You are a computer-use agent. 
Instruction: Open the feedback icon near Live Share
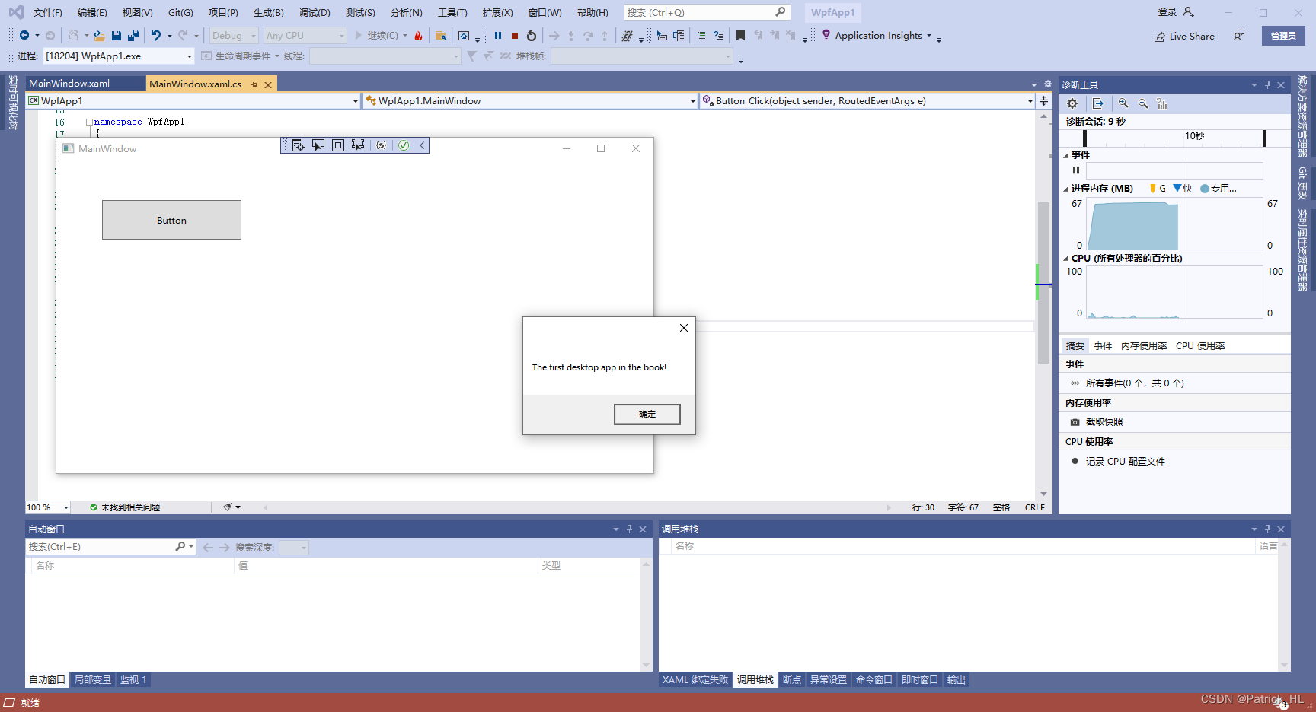pos(1239,36)
